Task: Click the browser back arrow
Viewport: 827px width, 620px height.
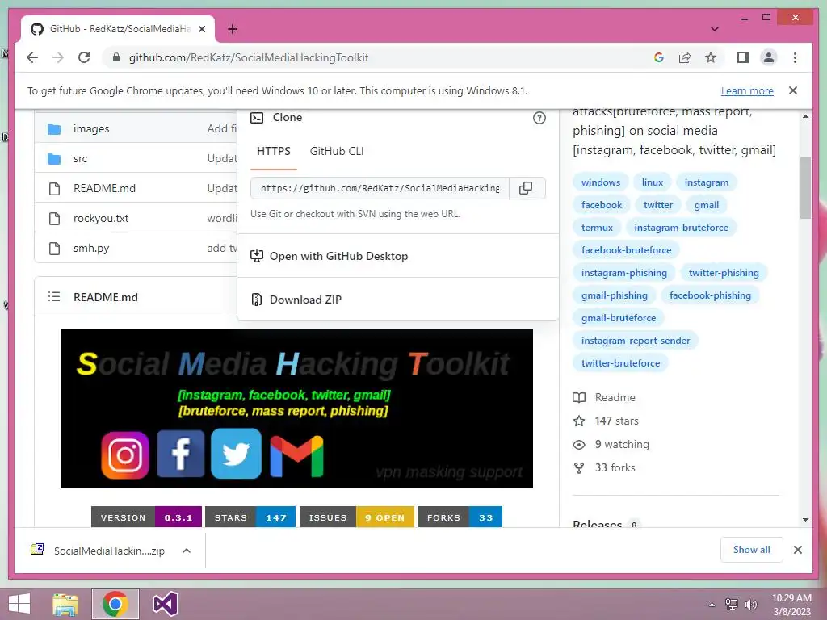Action: click(x=32, y=57)
